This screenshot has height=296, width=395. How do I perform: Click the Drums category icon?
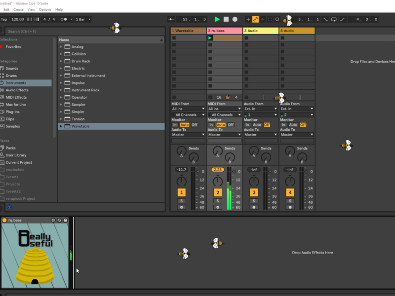2,75
